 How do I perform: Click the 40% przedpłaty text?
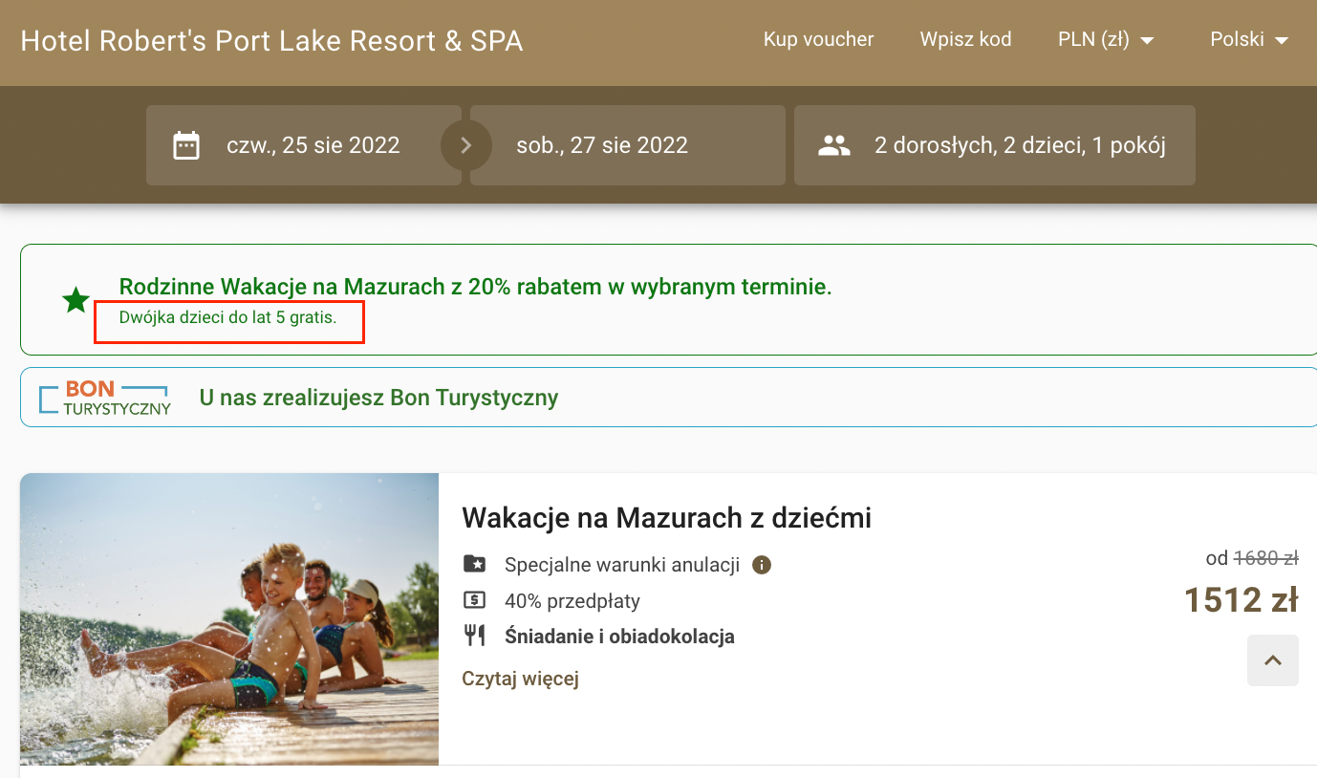click(x=572, y=601)
